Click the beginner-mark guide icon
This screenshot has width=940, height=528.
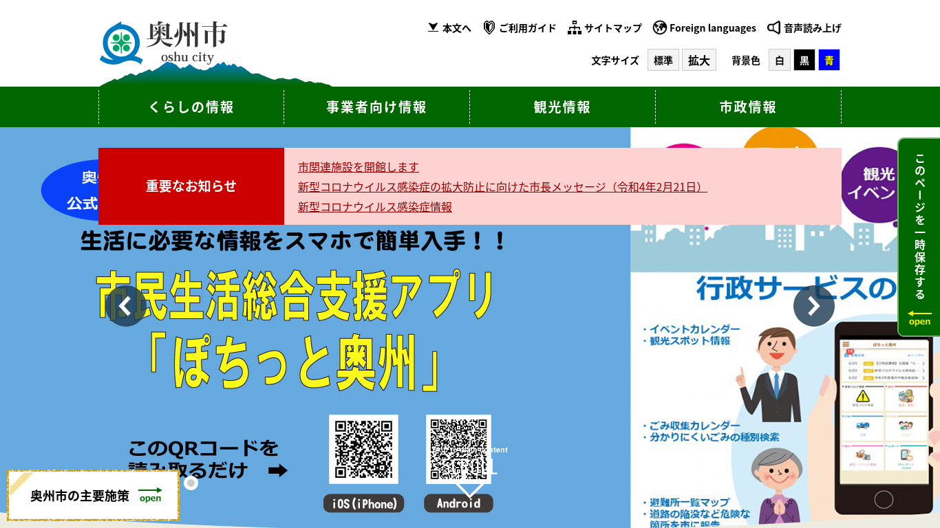point(489,28)
